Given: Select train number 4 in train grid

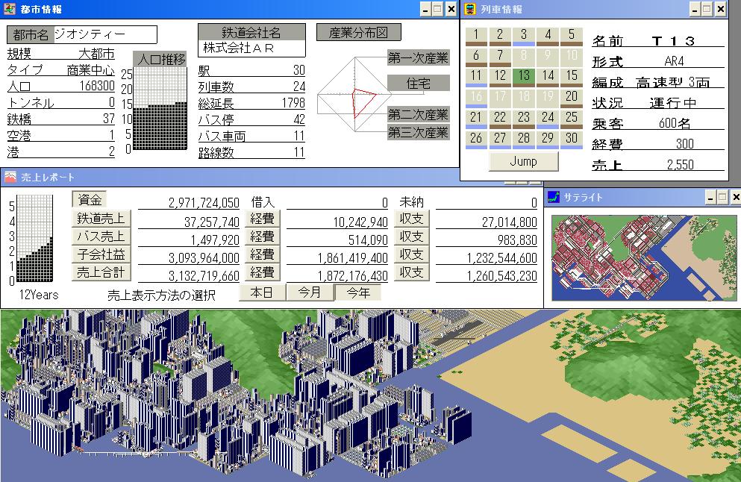Looking at the screenshot, I should [548, 37].
